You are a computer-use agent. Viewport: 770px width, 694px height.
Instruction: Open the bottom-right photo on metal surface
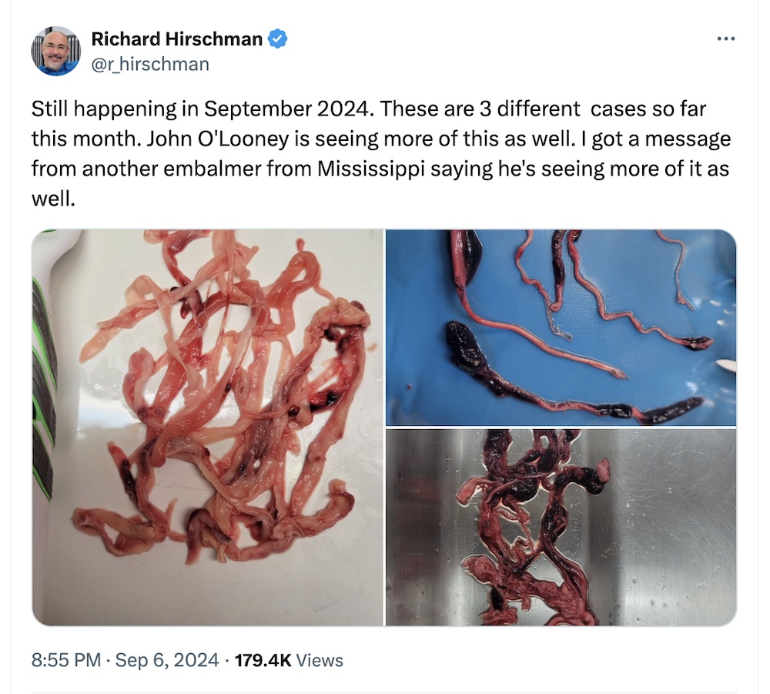[561, 527]
